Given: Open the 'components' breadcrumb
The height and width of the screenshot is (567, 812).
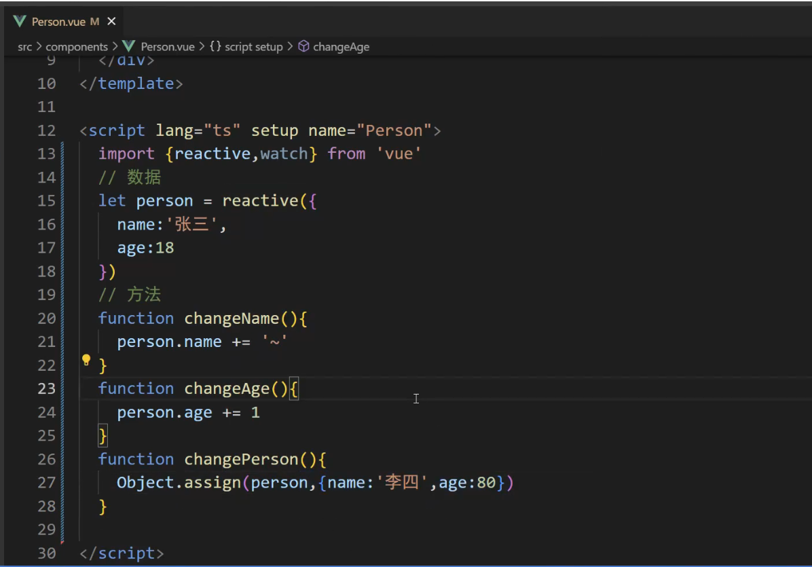Looking at the screenshot, I should [x=77, y=47].
